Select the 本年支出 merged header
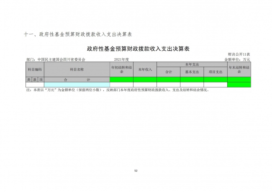 [192, 65]
